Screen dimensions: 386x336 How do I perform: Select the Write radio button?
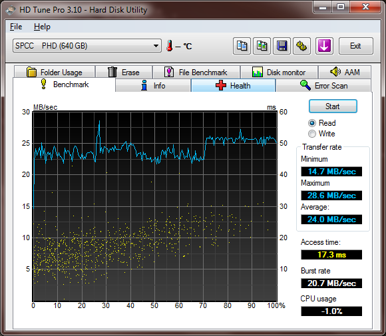pos(312,134)
